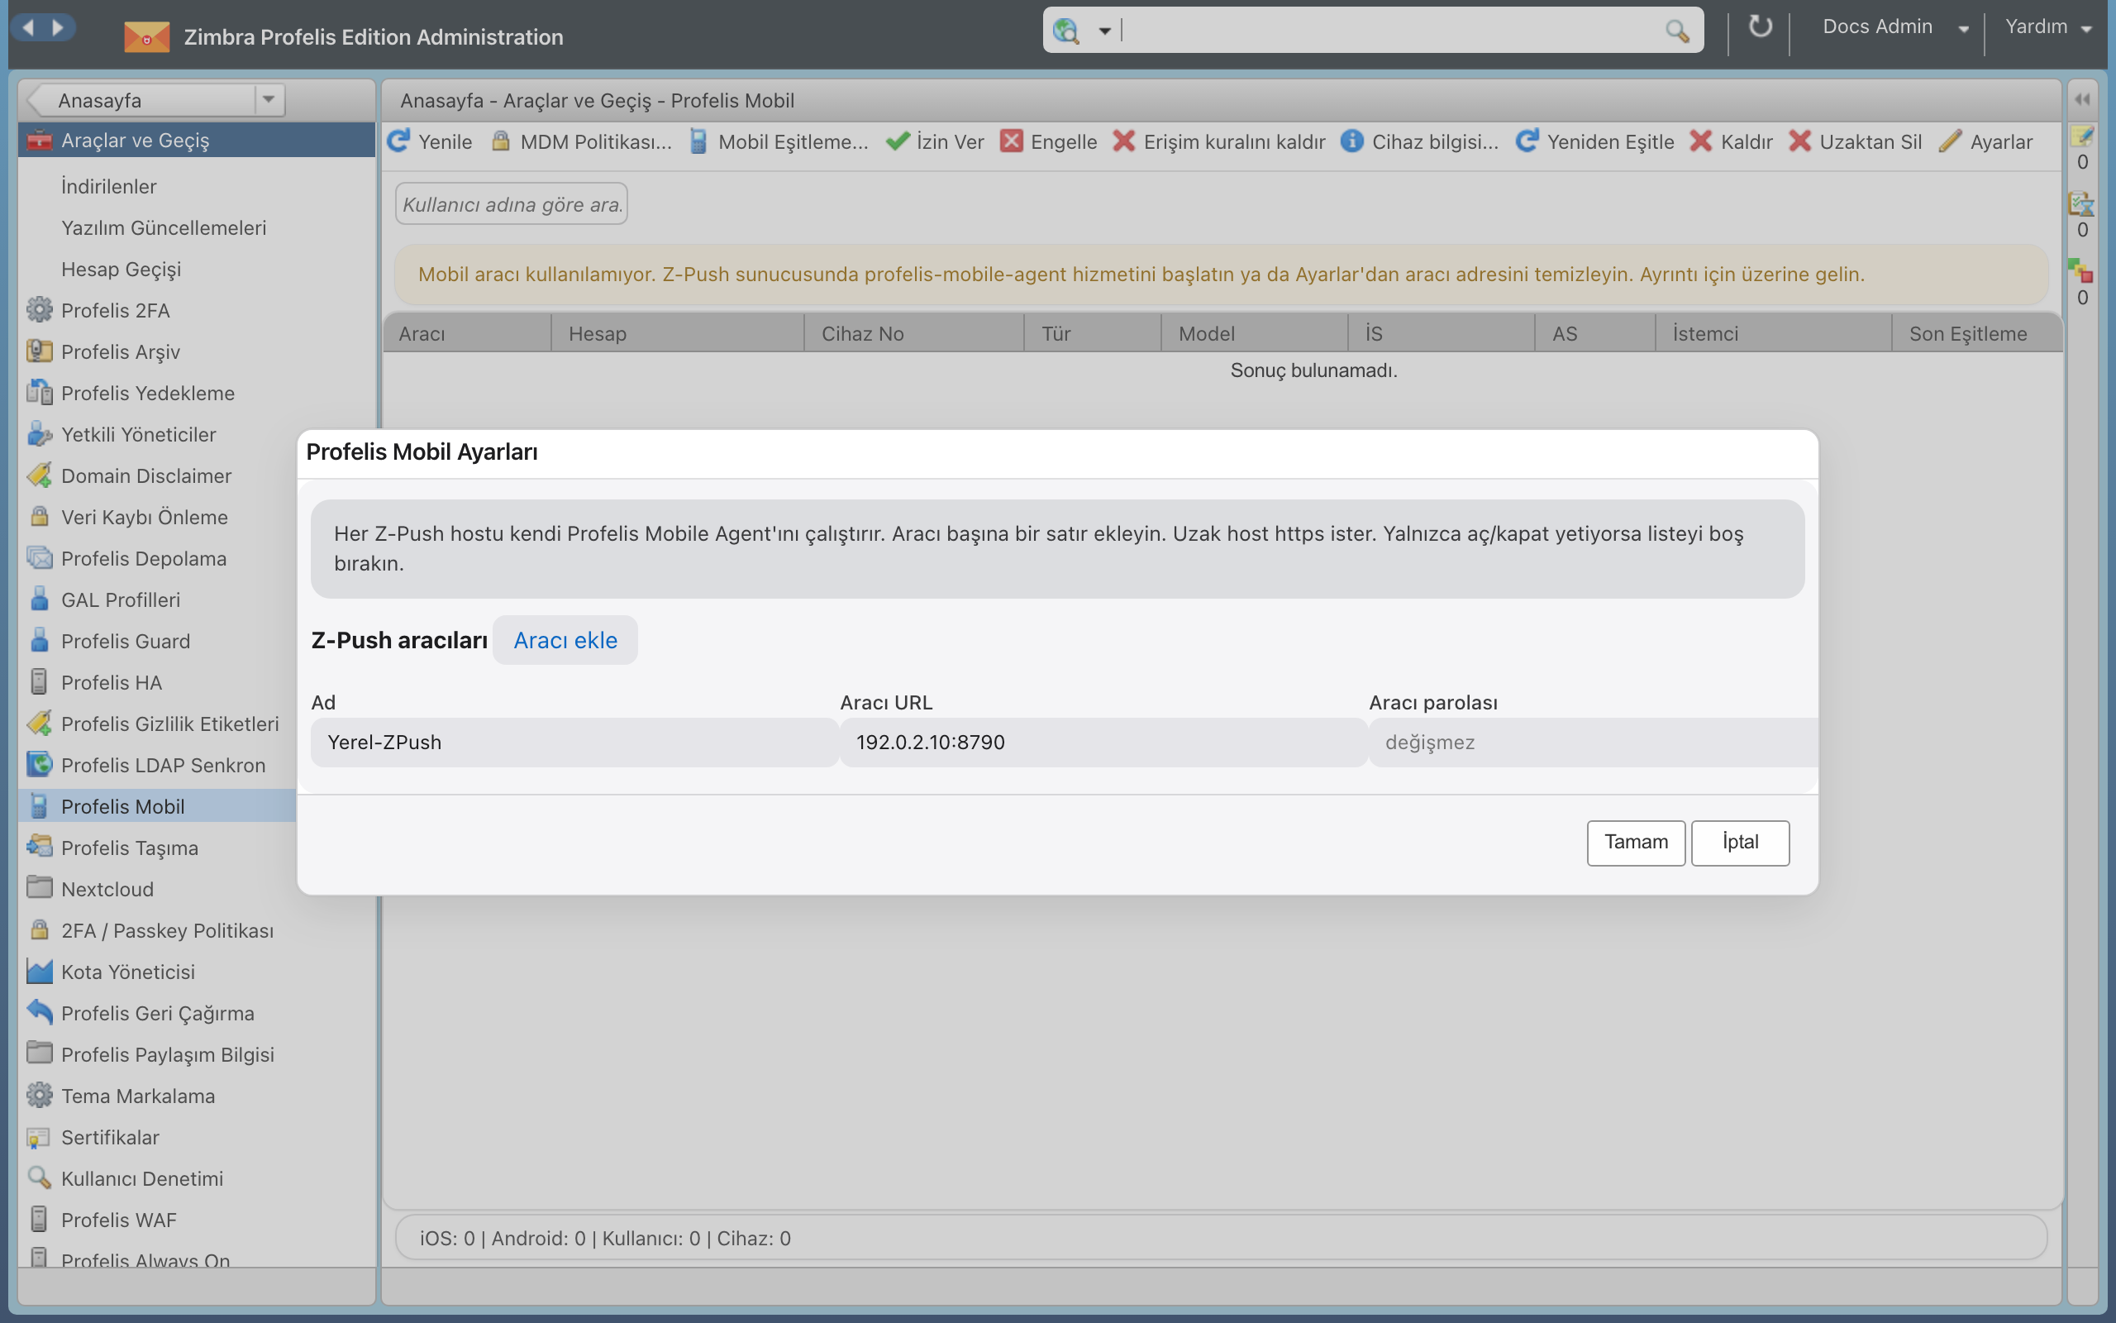Click the forward navigation arrow
The image size is (2116, 1323).
click(59, 27)
